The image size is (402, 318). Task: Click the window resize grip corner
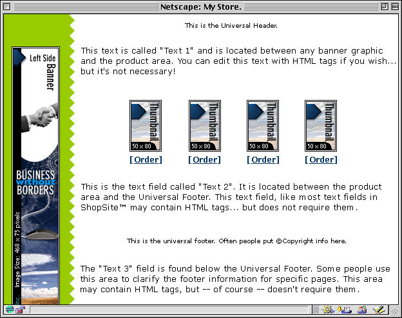(395, 310)
